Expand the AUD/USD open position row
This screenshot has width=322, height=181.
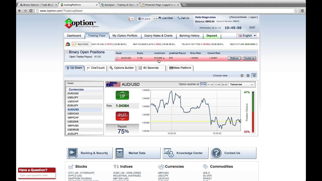(x=117, y=58)
